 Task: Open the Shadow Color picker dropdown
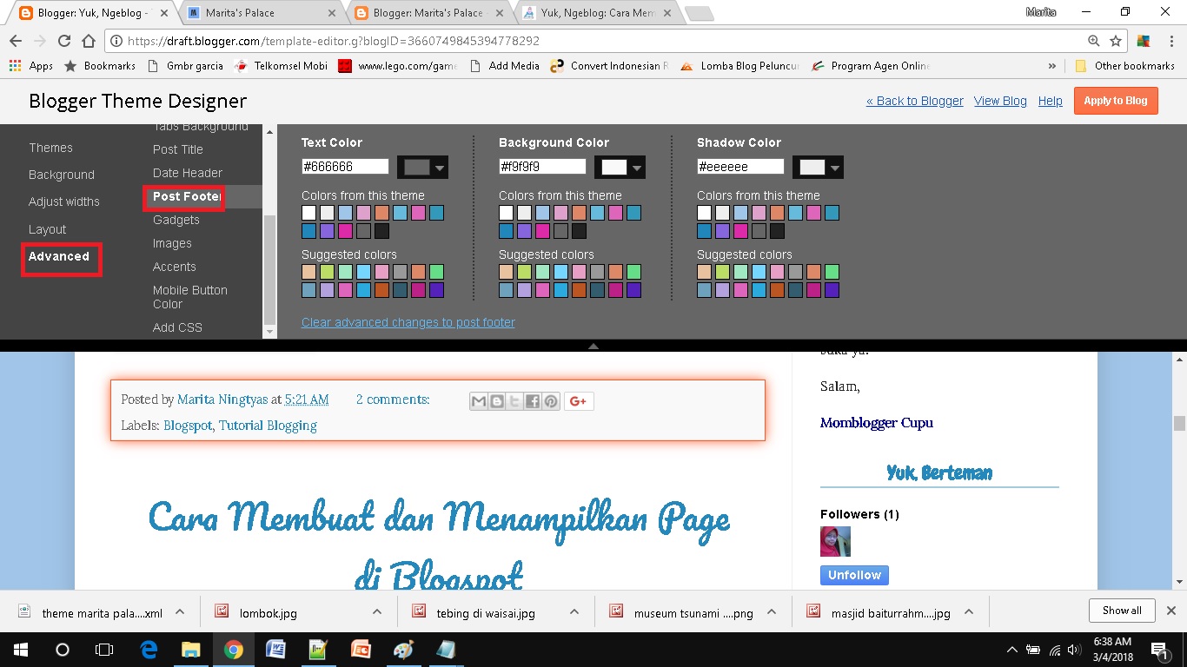(818, 168)
